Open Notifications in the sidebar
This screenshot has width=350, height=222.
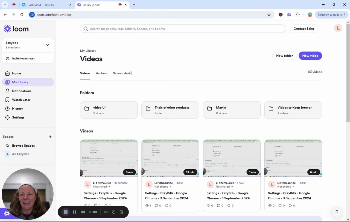[28, 91]
